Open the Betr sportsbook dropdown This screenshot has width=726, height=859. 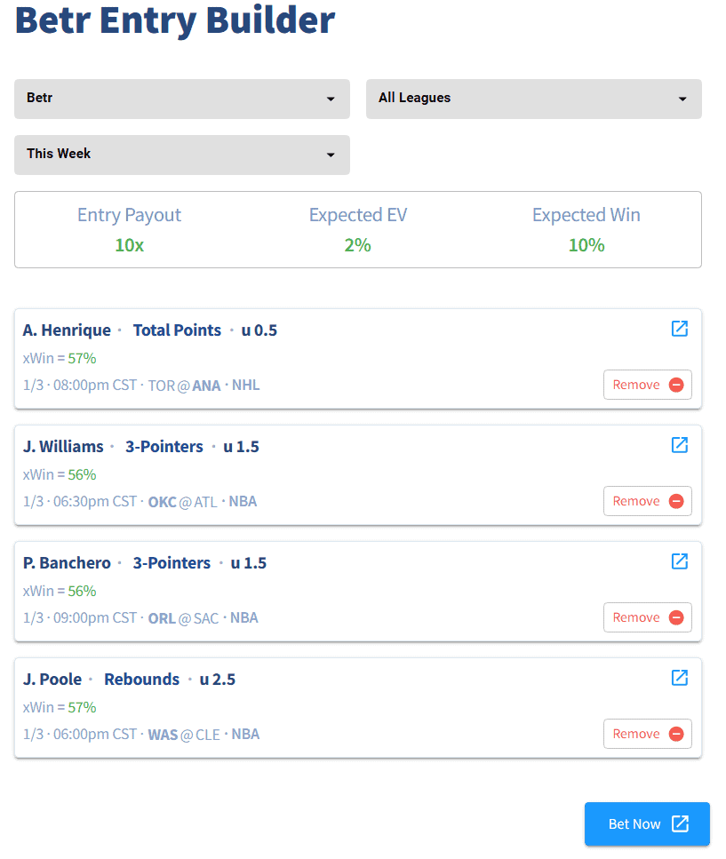[x=182, y=99]
